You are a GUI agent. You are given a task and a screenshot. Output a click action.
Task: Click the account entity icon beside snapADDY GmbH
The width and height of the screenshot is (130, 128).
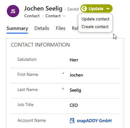pos(72,121)
